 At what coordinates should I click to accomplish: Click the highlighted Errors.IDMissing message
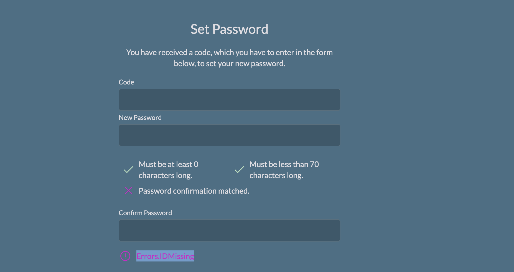point(165,256)
